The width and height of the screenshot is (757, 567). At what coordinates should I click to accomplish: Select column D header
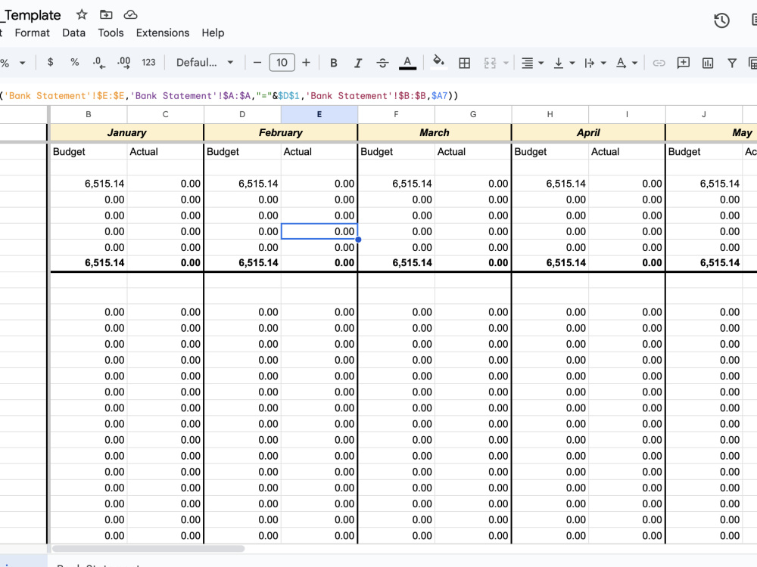(242, 114)
